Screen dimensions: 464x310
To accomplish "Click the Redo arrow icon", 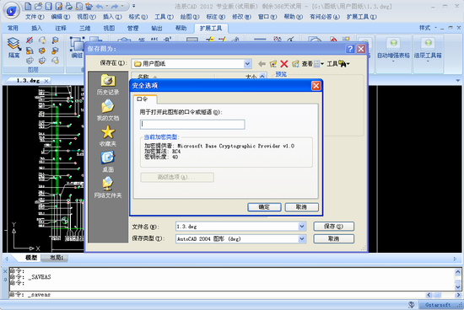I will [x=115, y=6].
